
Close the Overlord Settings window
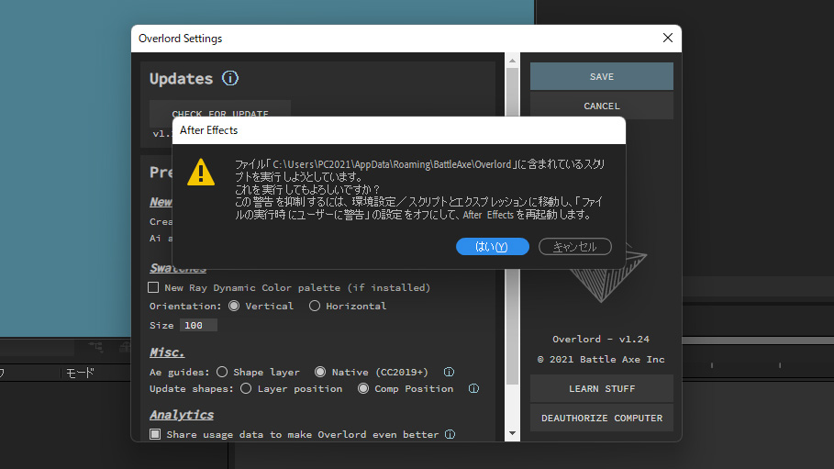[668, 38]
